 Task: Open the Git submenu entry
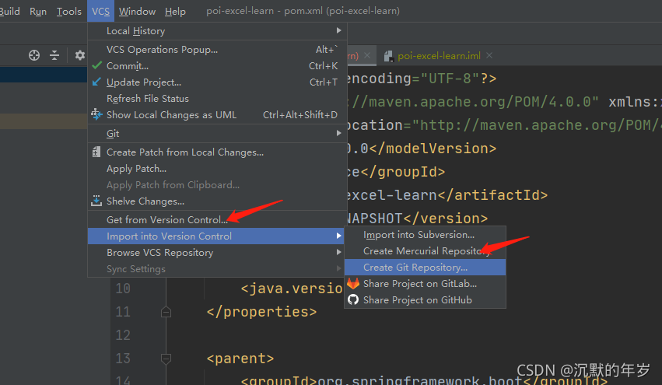click(218, 134)
